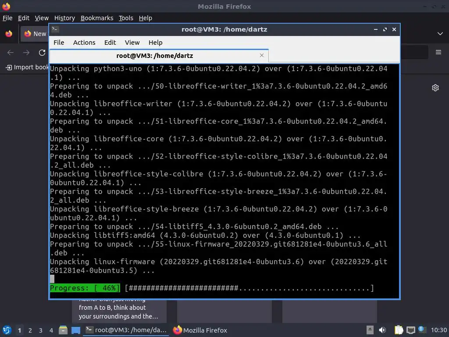Open Firefox Bookmarks menu
This screenshot has width=449, height=337.
pos(97,18)
